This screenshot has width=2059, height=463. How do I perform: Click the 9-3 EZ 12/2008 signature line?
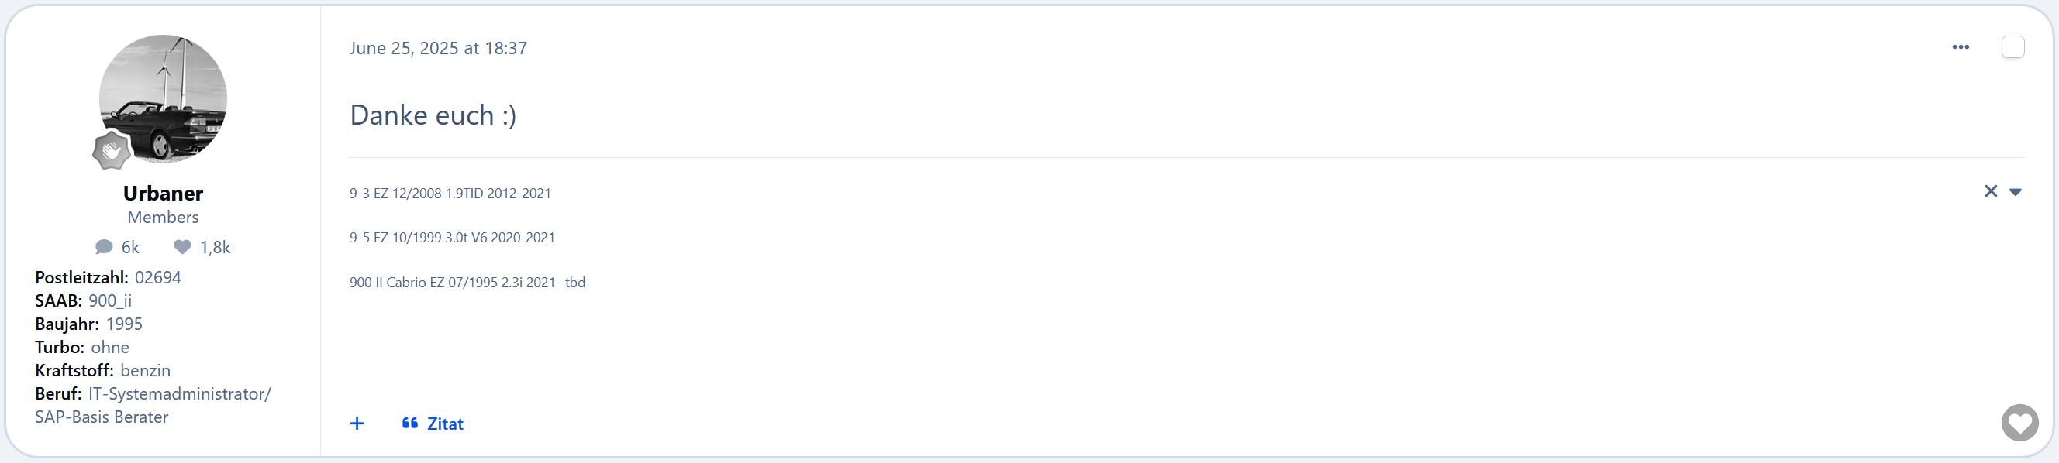click(x=450, y=194)
